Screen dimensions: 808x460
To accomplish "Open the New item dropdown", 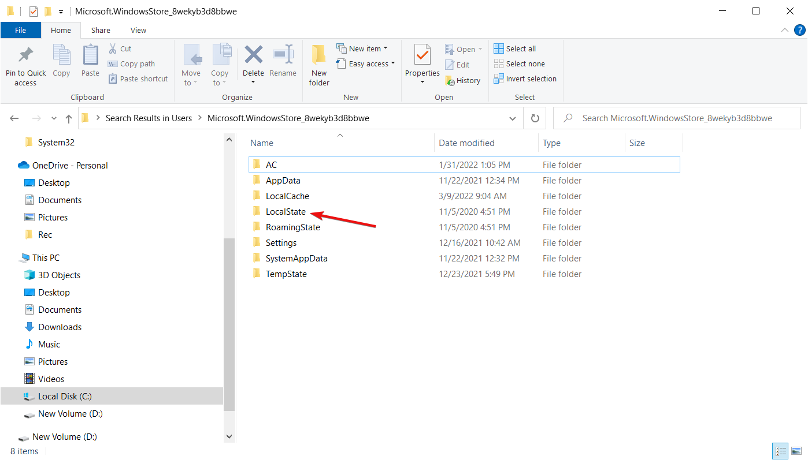I will [362, 48].
